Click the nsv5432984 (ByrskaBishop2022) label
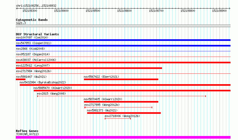 (43, 82)
